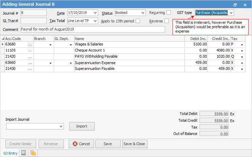Tick Apply to 13th period checkbox

coord(138,21)
